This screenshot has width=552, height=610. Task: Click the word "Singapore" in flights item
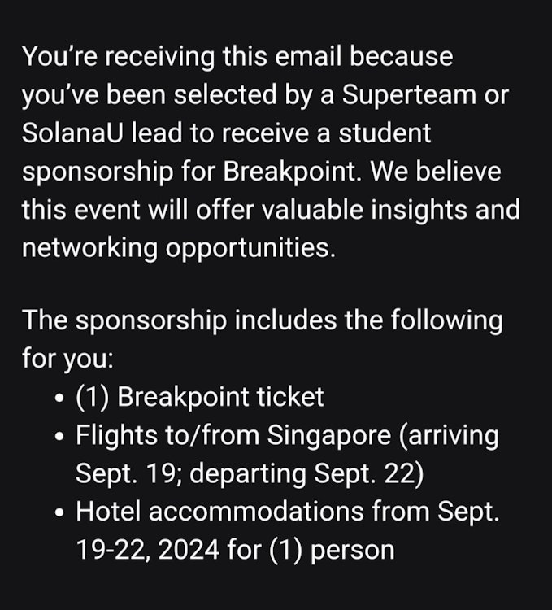pyautogui.click(x=329, y=436)
